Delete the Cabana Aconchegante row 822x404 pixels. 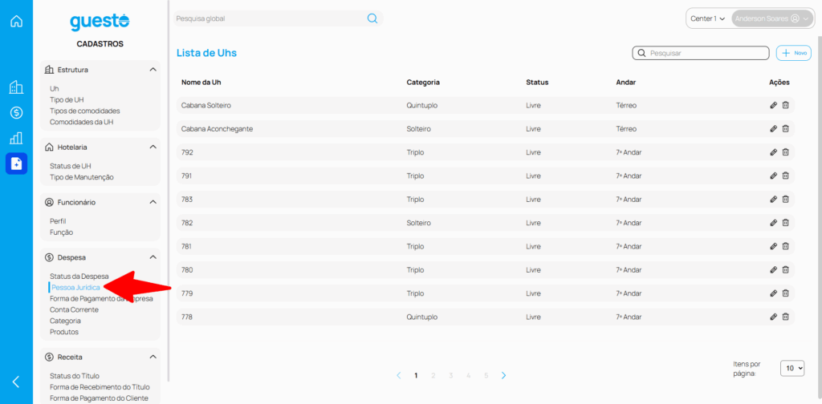coord(786,128)
